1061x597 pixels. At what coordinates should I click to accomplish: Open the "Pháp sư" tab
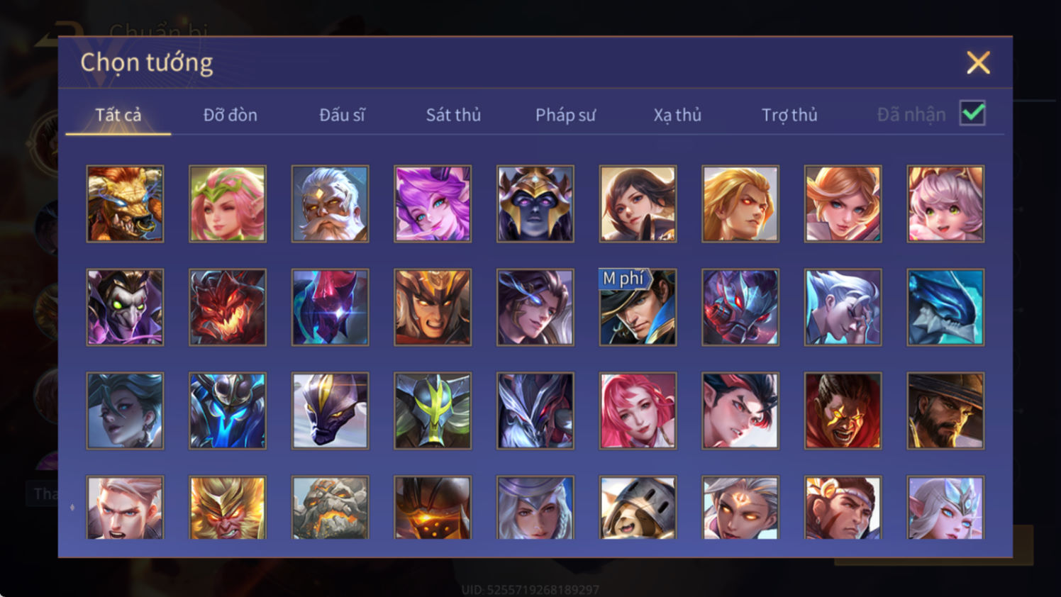[565, 115]
